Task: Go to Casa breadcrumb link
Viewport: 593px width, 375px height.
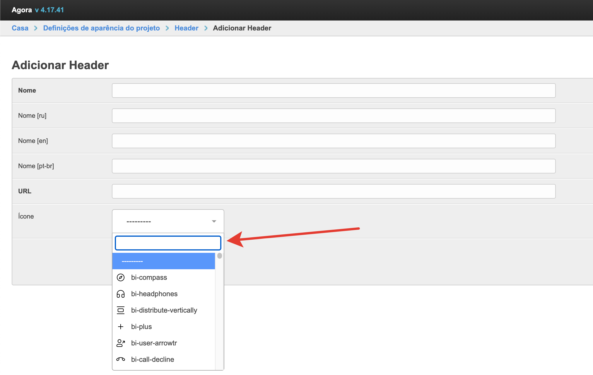Action: pyautogui.click(x=20, y=28)
